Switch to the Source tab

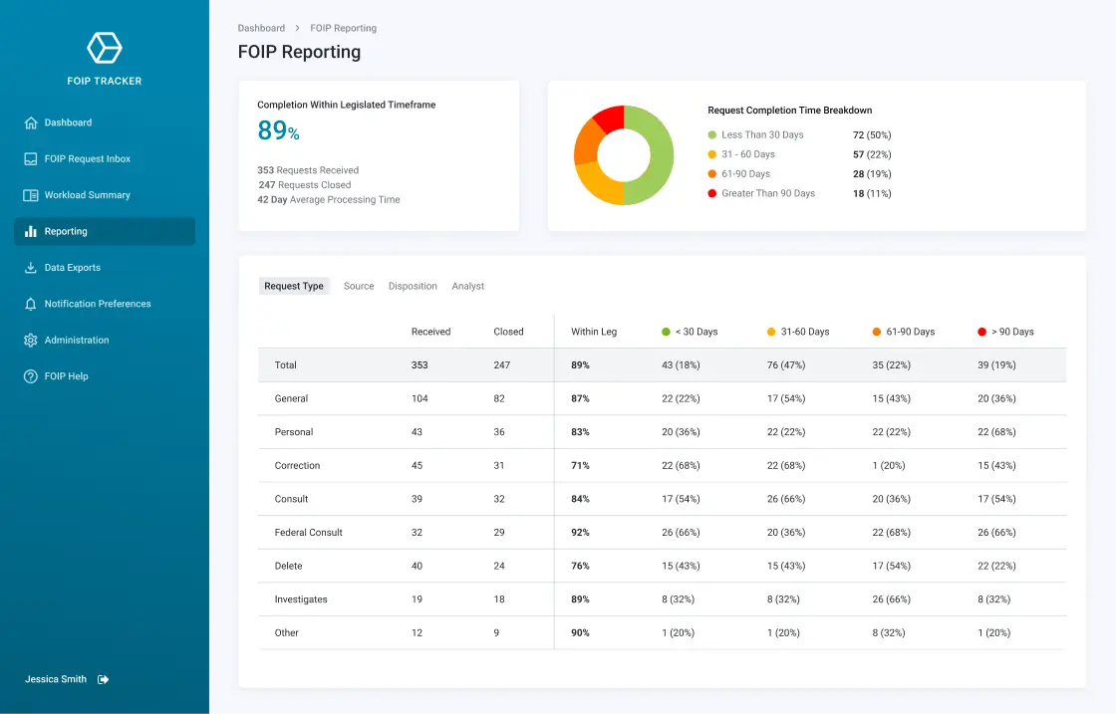coord(358,286)
